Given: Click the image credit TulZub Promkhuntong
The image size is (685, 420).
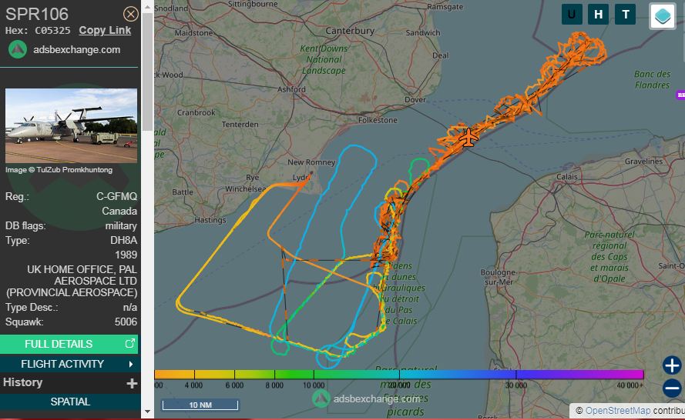Looking at the screenshot, I should pos(75,170).
